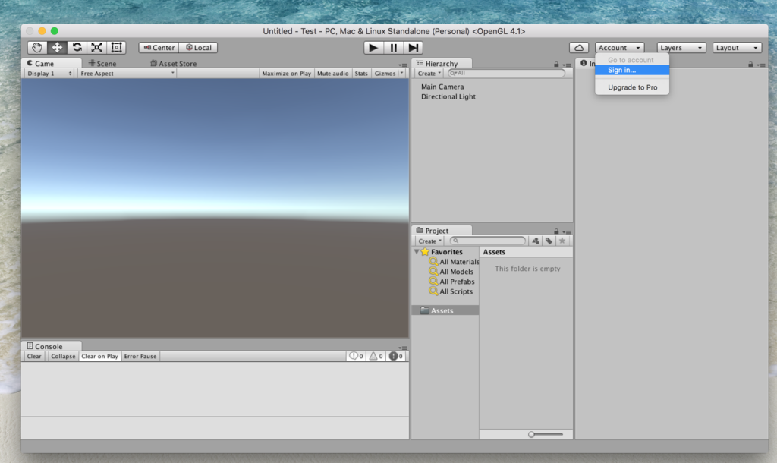Switch to the Scene tab
This screenshot has width=777, height=463.
(x=102, y=64)
